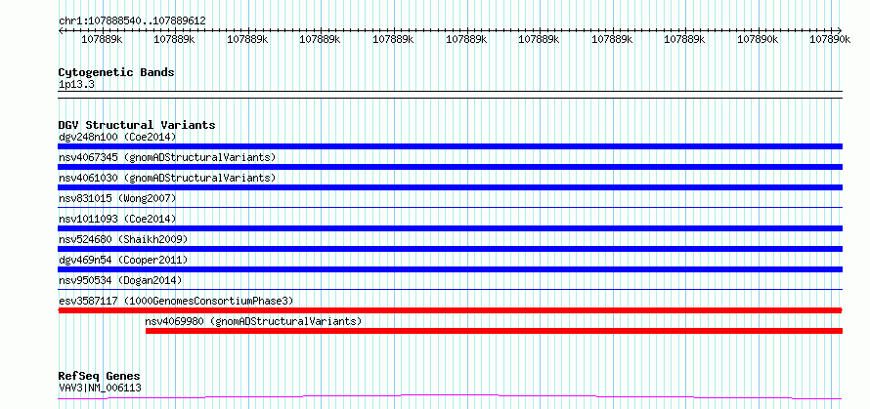Viewport: 870px width, 409px height.
Task: Select the Cytogenetic Bands track title
Action: [116, 72]
